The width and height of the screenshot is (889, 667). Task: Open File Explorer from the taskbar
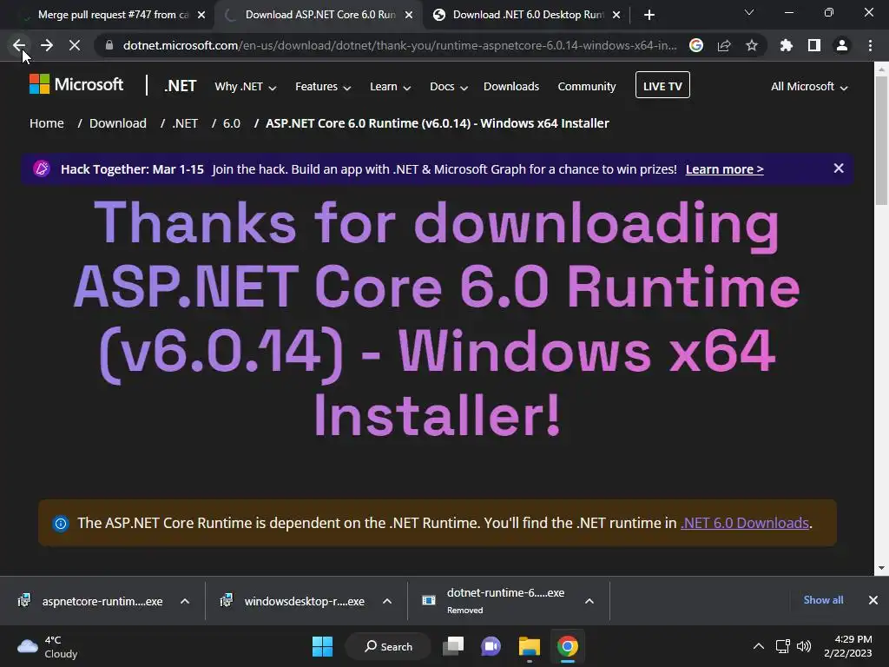coord(530,646)
